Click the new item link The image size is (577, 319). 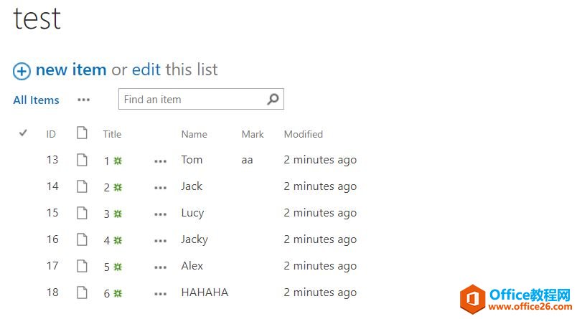click(x=70, y=70)
